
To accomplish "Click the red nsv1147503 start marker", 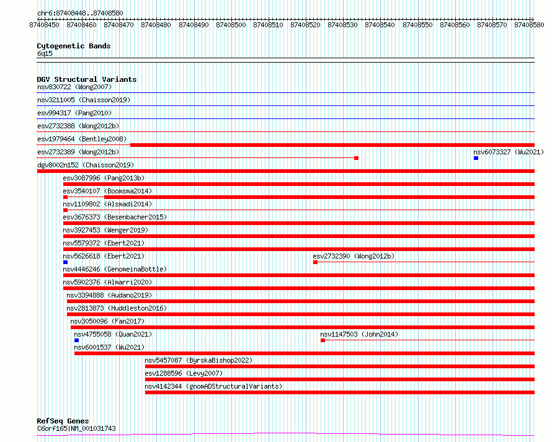I will [x=323, y=341].
